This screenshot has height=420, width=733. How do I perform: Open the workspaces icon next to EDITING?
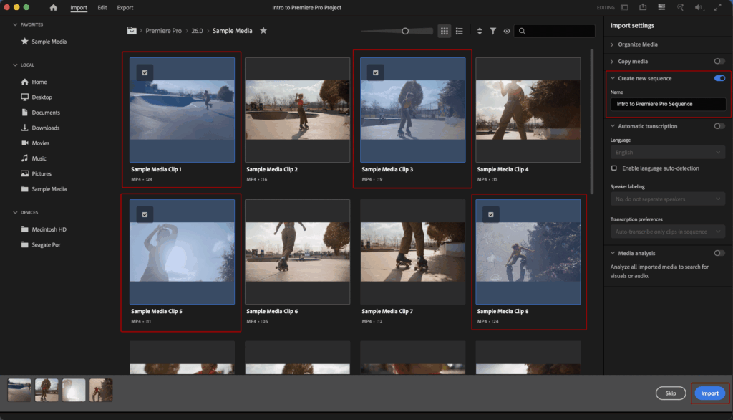click(624, 7)
